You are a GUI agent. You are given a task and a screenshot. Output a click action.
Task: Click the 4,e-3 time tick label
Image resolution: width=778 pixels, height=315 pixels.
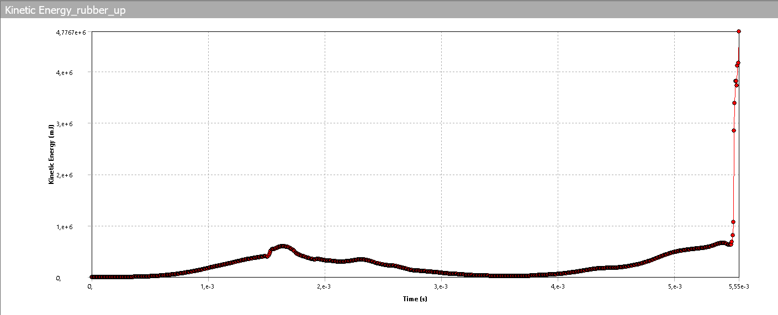coord(558,287)
